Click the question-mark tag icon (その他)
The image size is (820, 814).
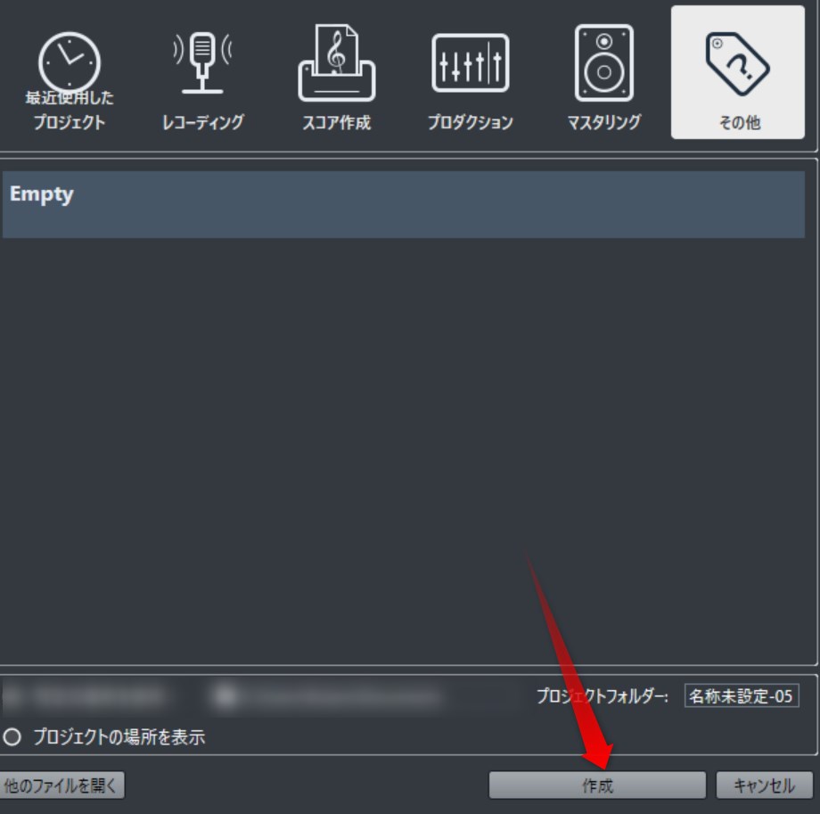tap(737, 64)
